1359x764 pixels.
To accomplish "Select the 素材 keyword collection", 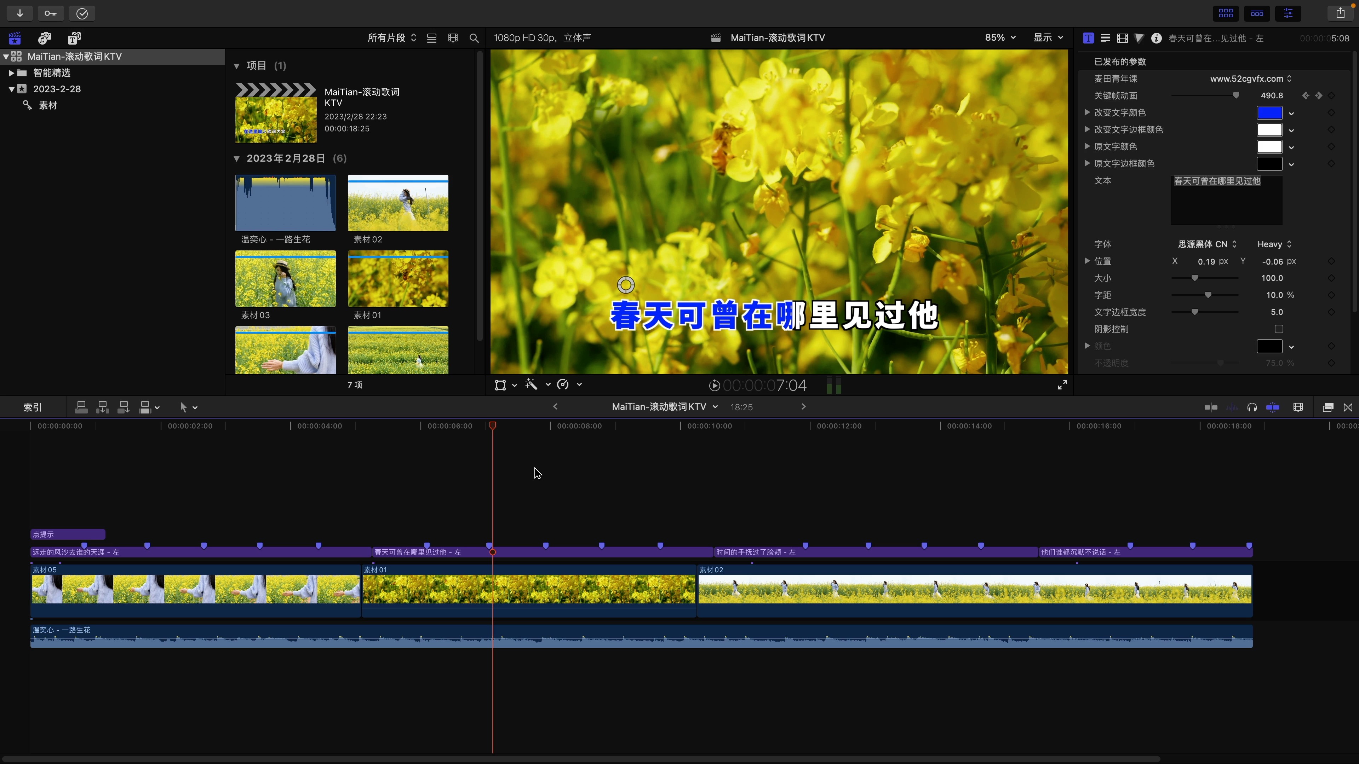I will (47, 105).
